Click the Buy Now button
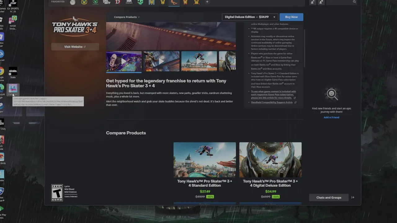Image resolution: width=397 pixels, height=223 pixels. 291,17
